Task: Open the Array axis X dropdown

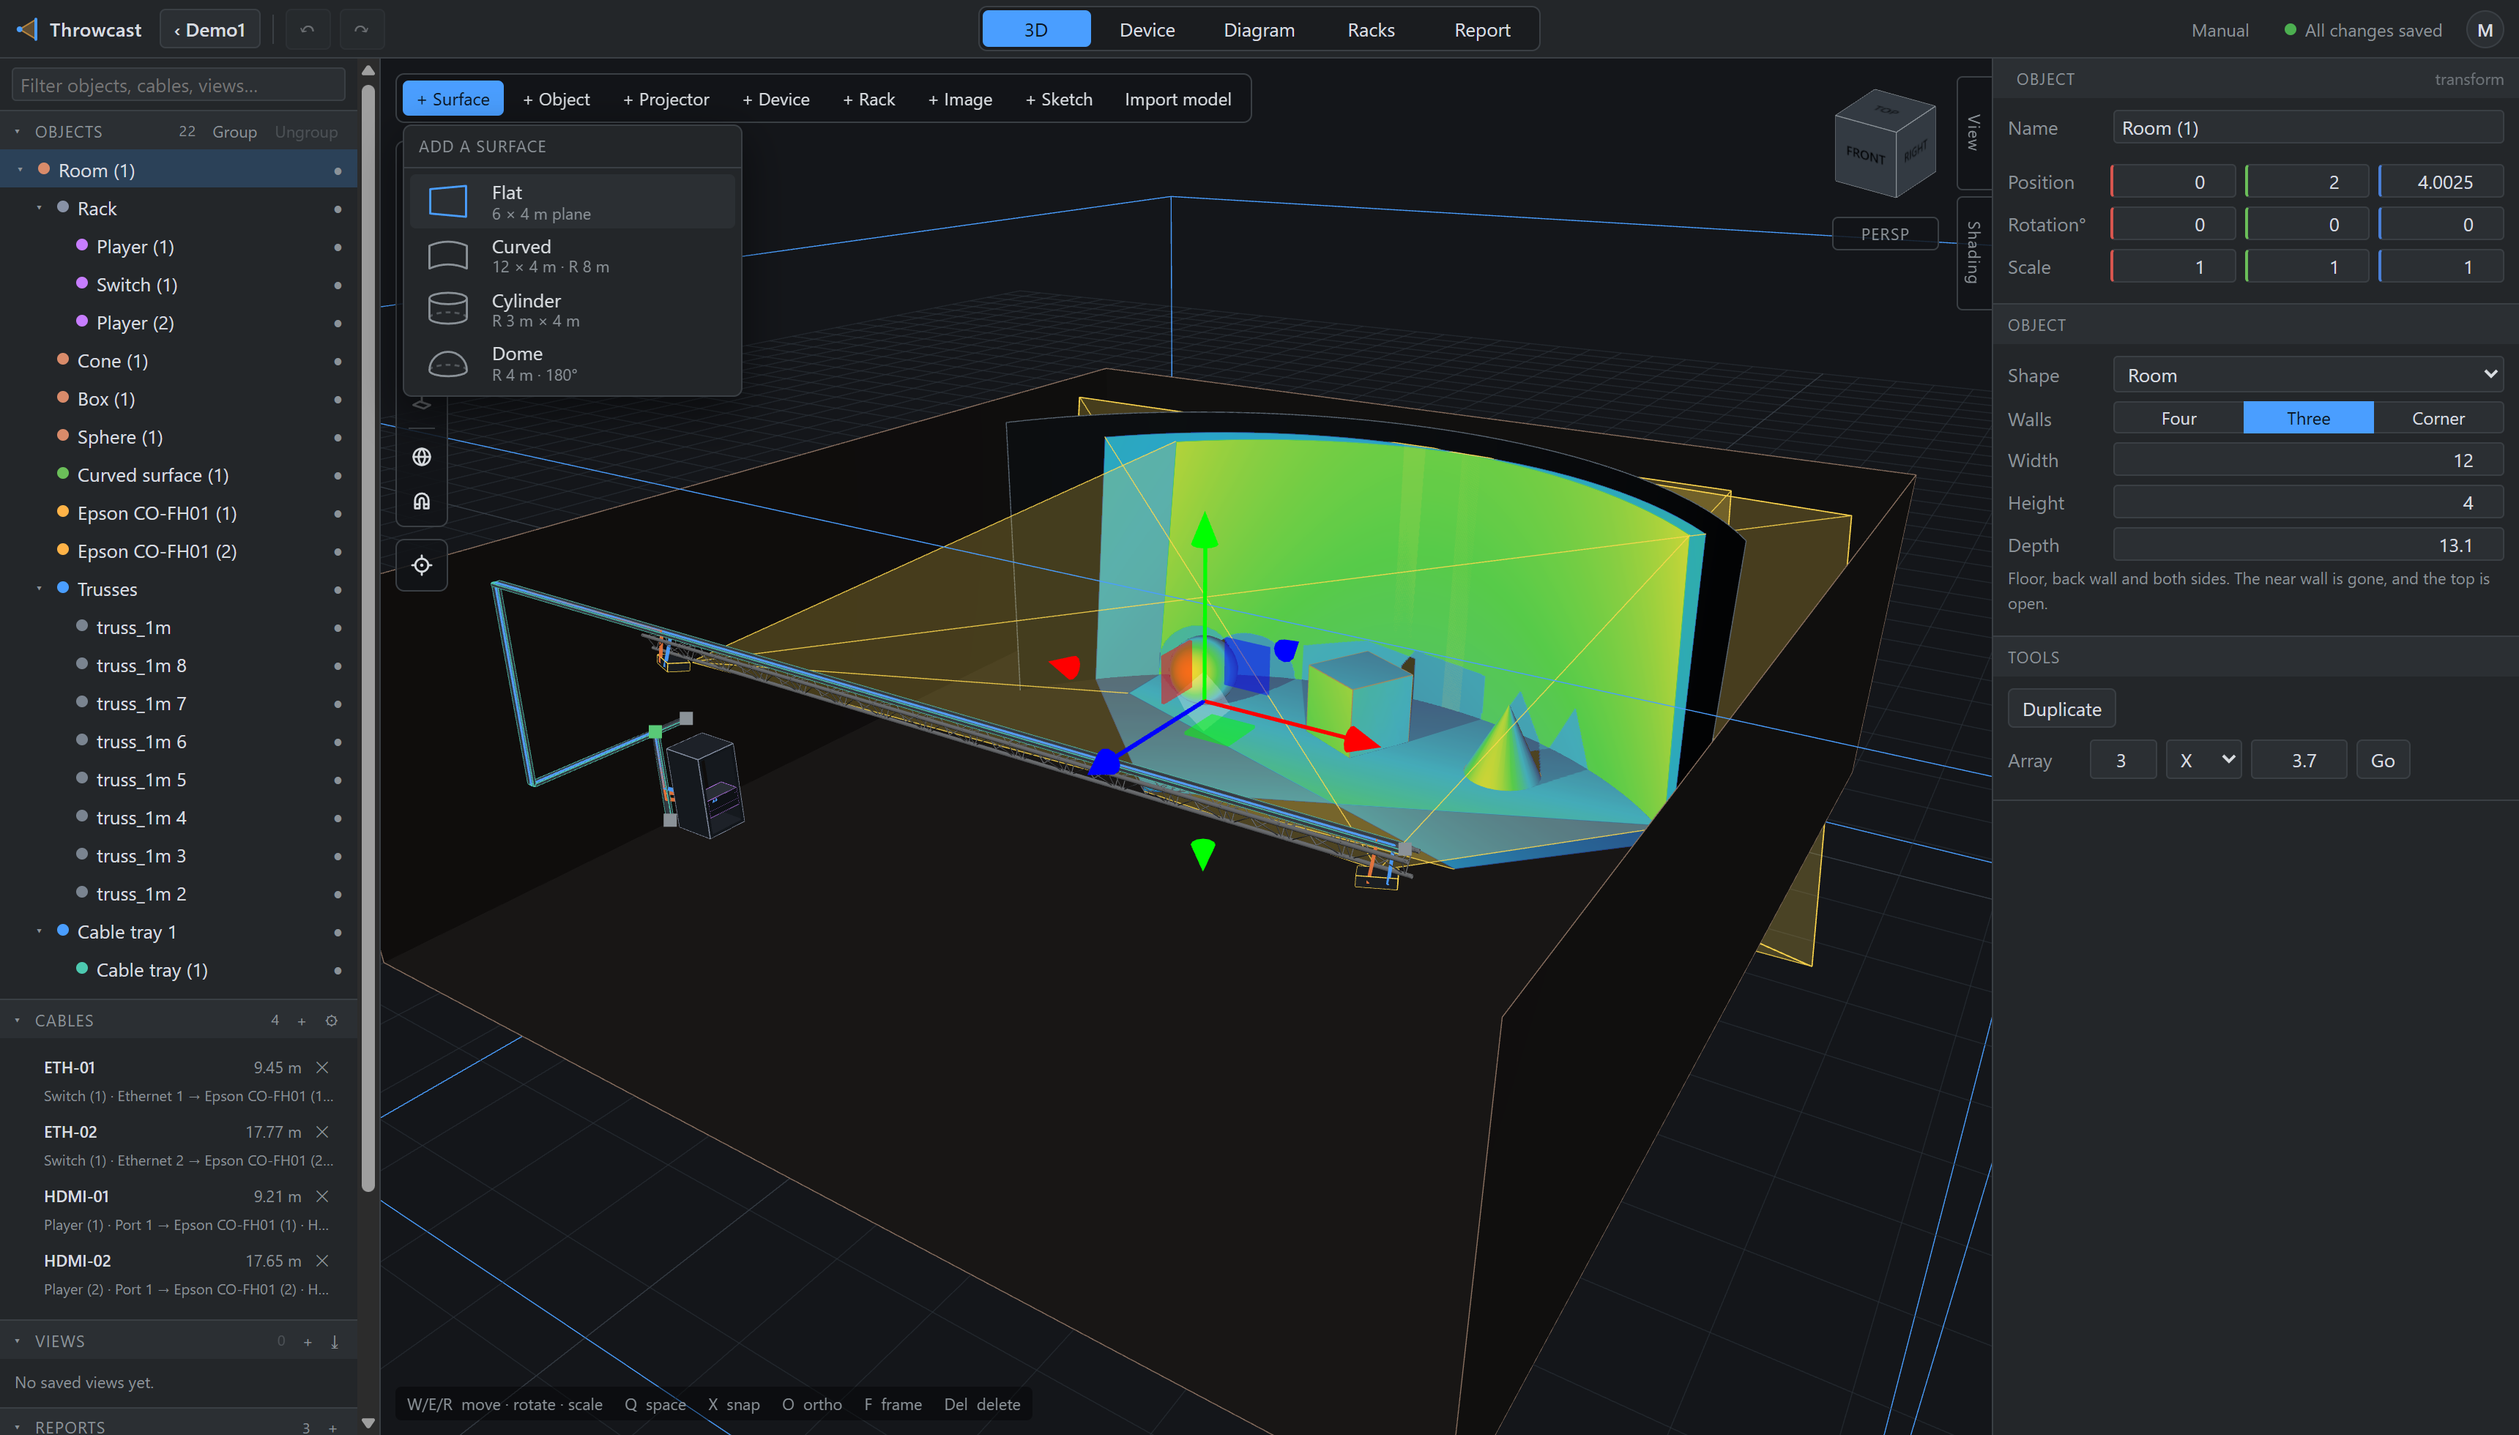Action: point(2203,760)
